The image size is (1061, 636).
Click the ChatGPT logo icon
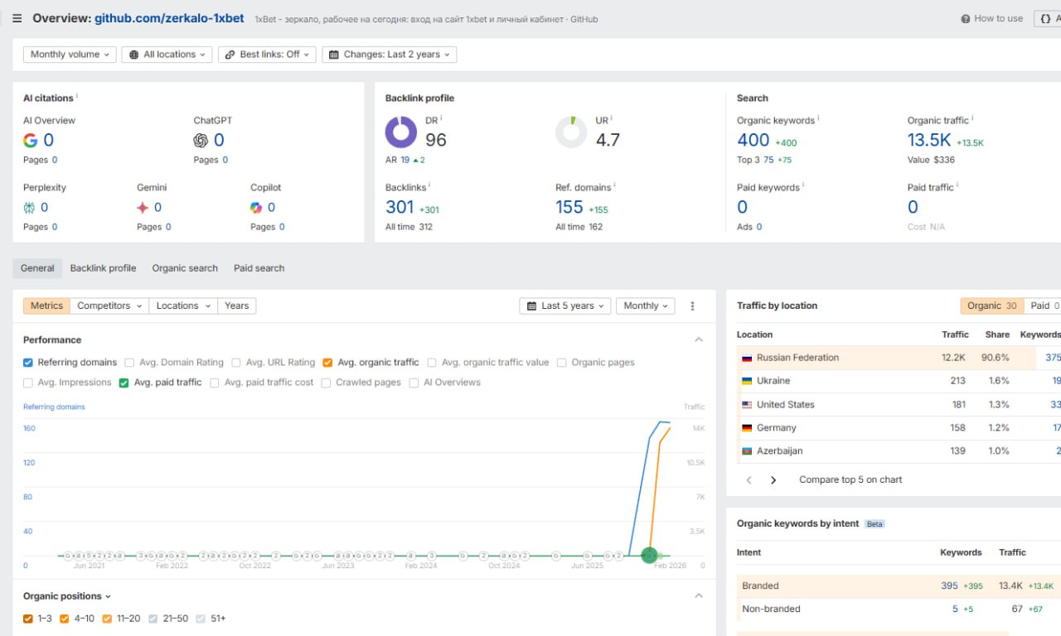click(201, 141)
